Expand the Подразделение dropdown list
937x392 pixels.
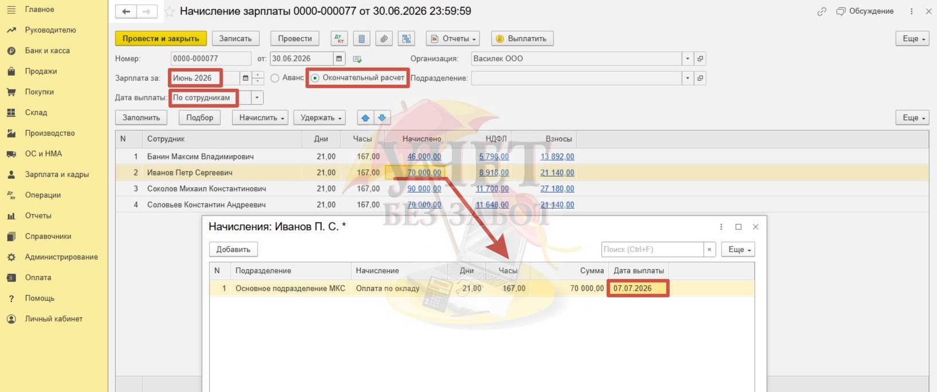(x=688, y=78)
